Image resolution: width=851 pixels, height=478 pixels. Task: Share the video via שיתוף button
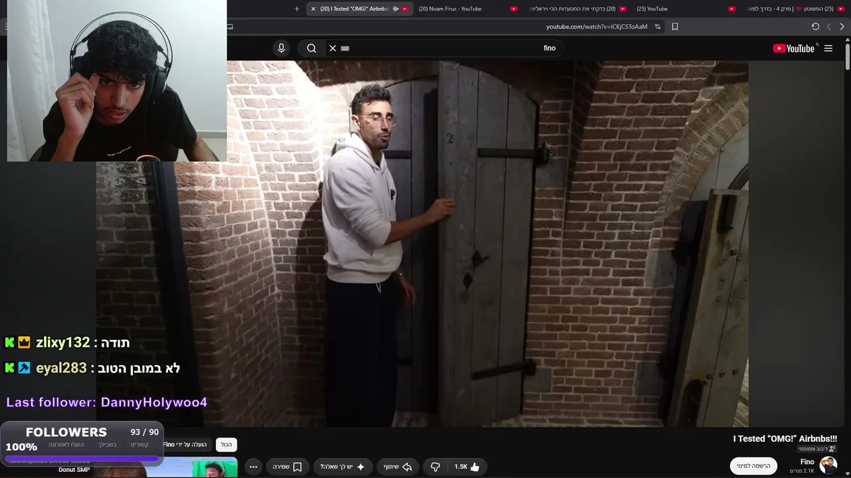[398, 467]
